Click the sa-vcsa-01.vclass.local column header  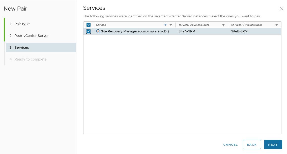point(194,25)
